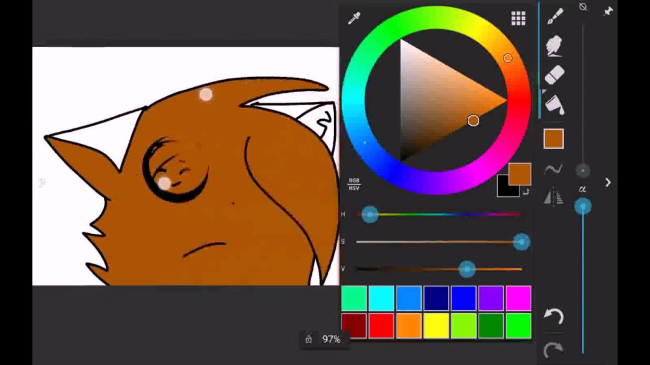
Task: Select the black background color square
Action: [x=505, y=188]
